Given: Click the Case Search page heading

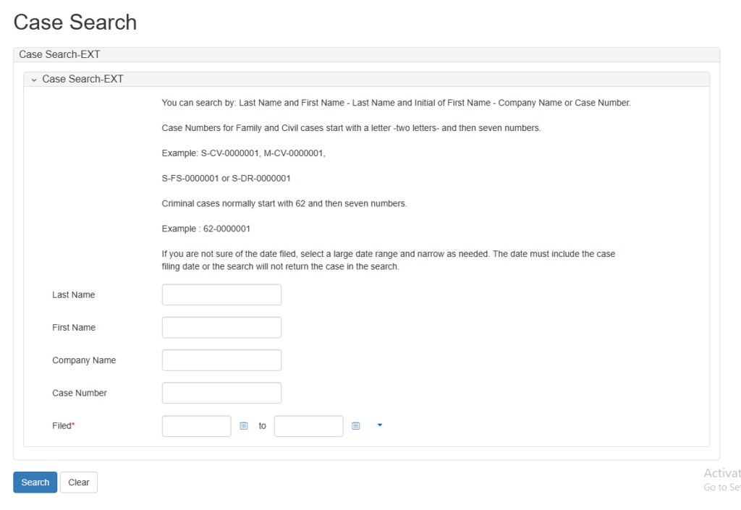Looking at the screenshot, I should [75, 22].
